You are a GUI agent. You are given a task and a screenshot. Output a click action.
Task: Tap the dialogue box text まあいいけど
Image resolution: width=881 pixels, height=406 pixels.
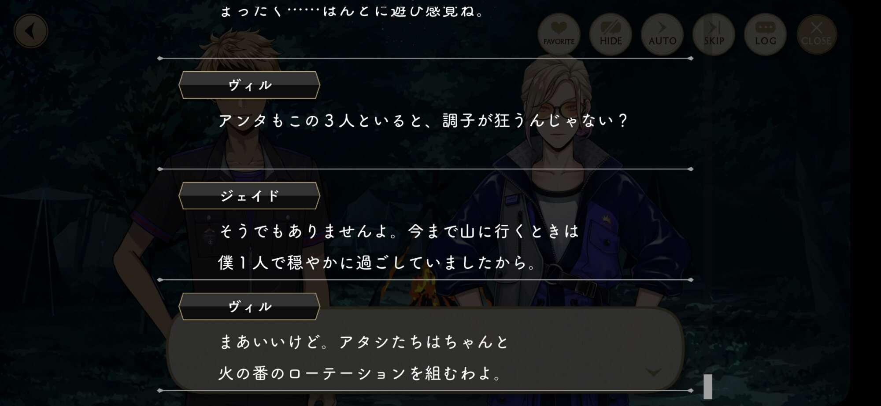coord(364,342)
